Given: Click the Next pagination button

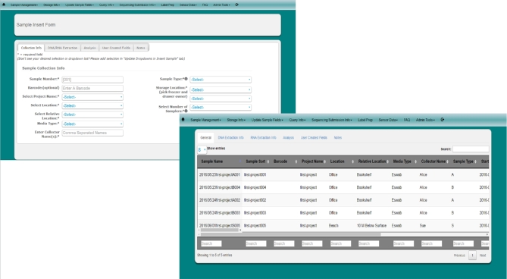Looking at the screenshot, I should pos(483,255).
